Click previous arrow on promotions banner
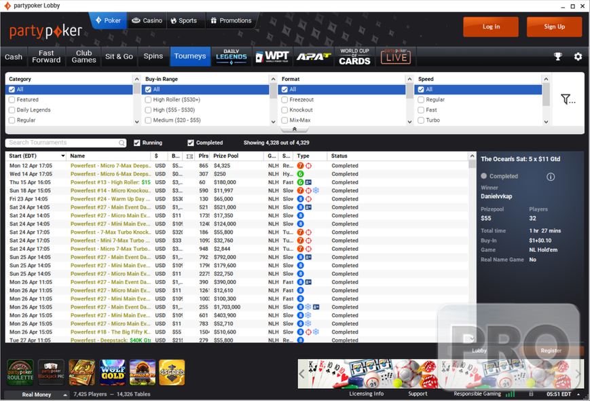 (x=301, y=374)
